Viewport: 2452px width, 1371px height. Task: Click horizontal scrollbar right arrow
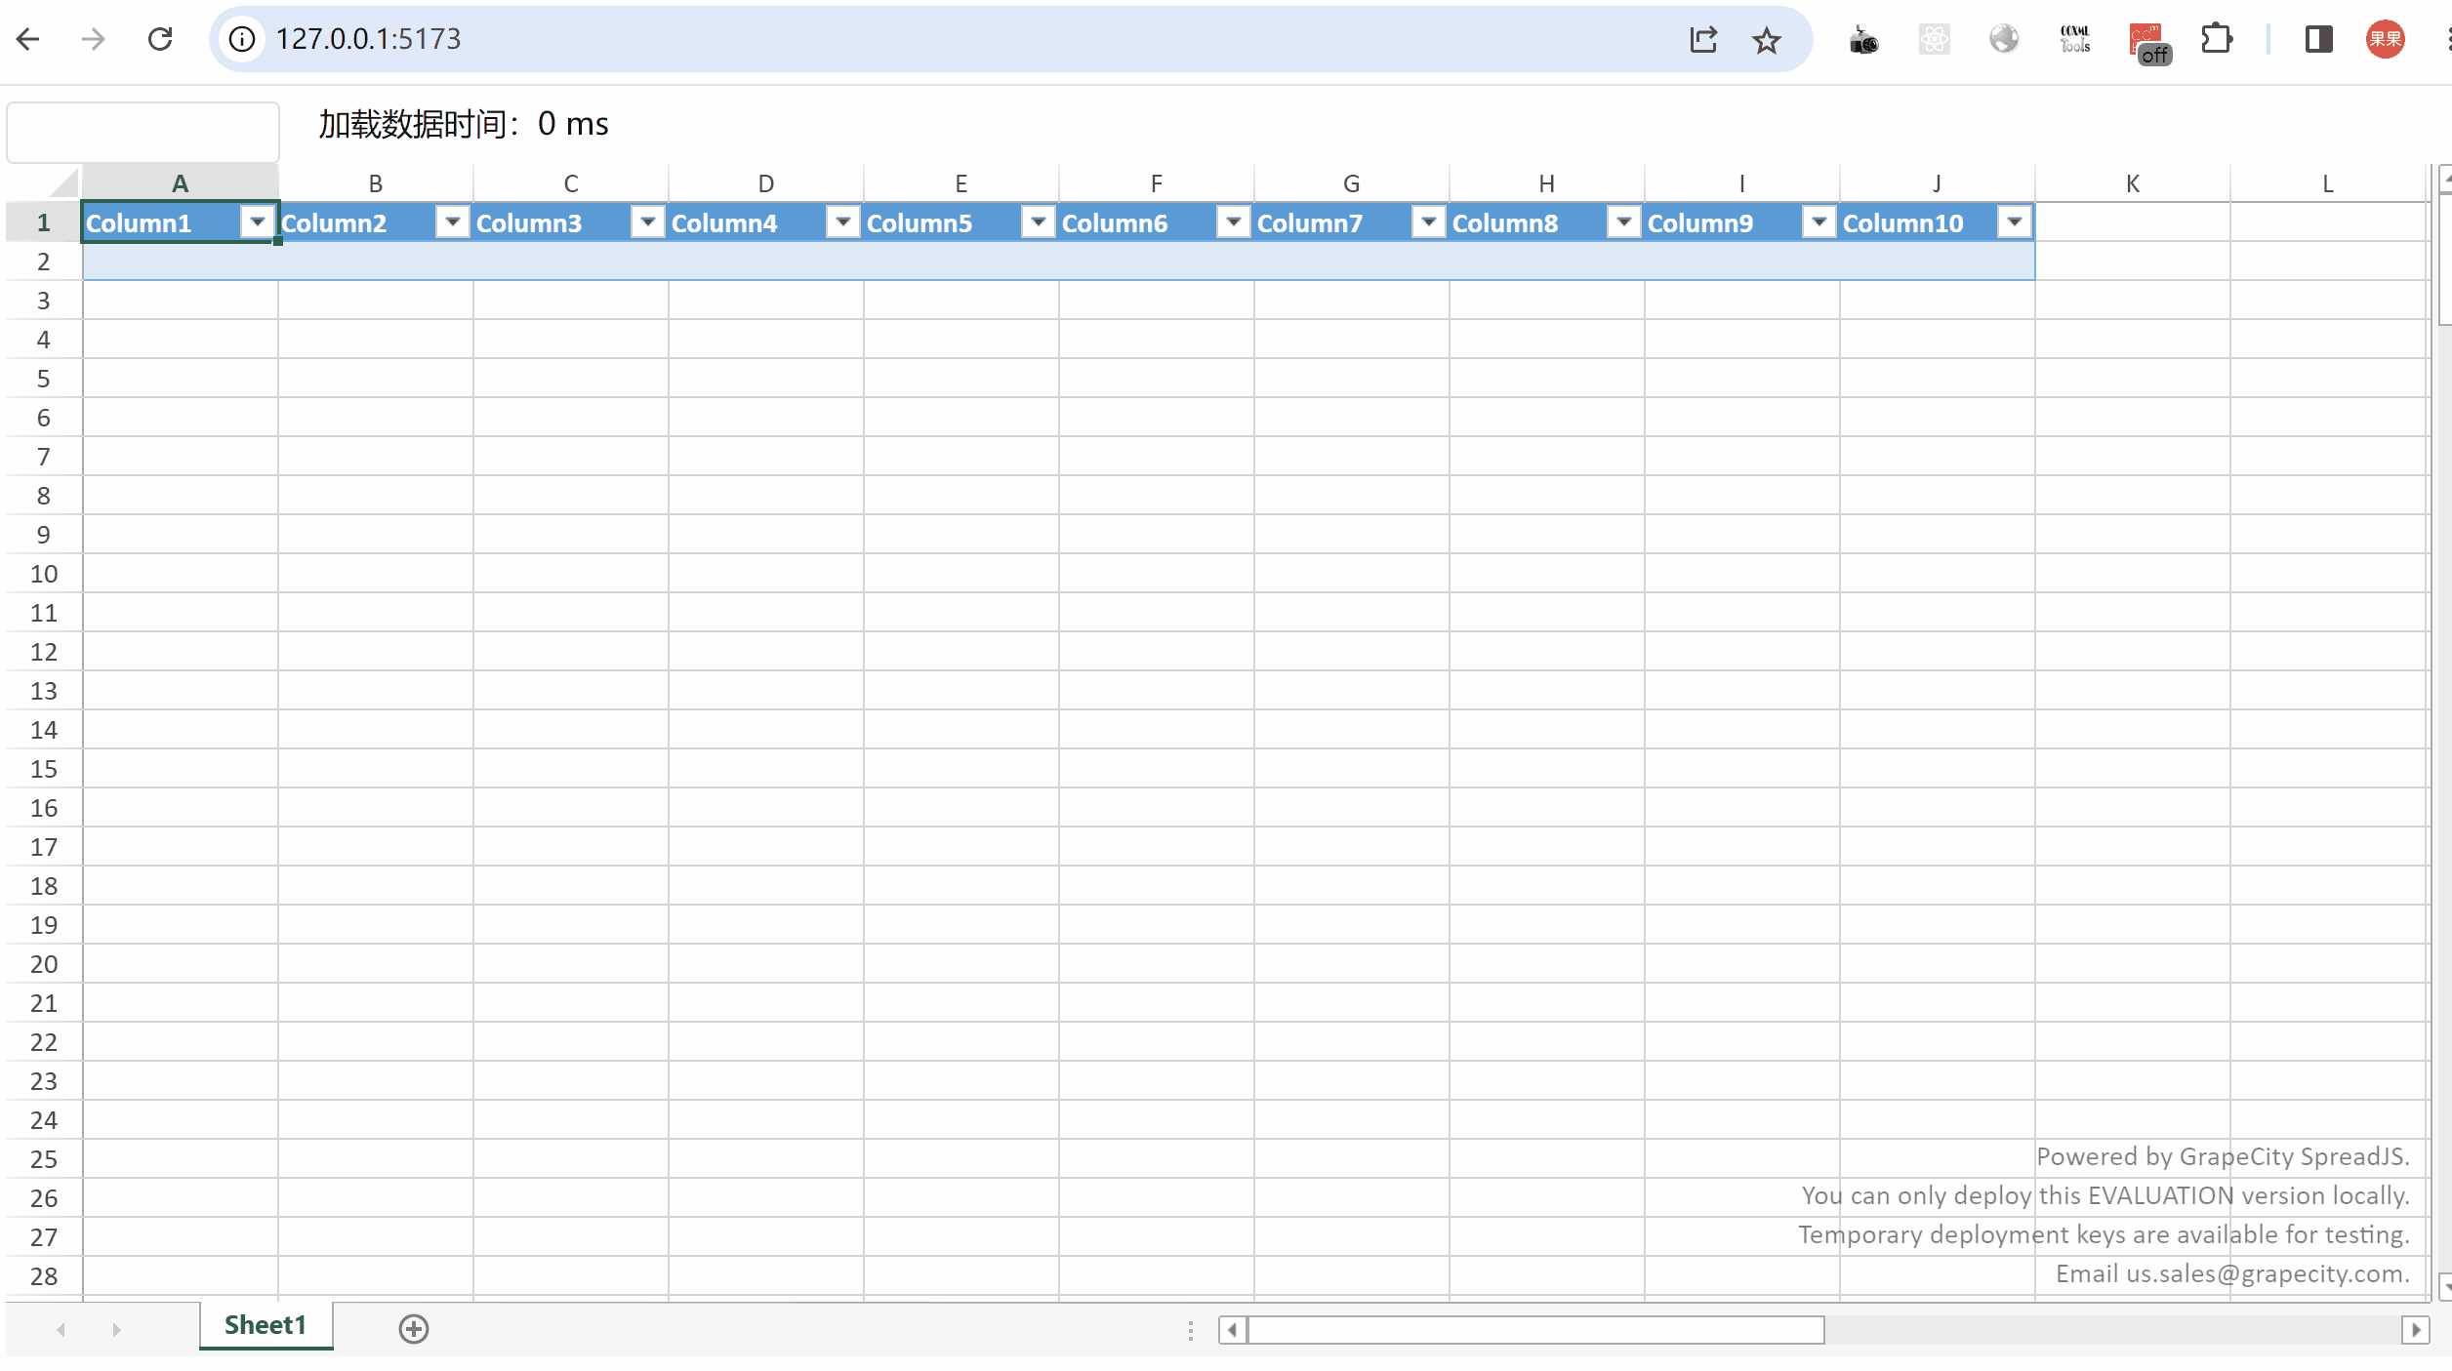pyautogui.click(x=2416, y=1330)
